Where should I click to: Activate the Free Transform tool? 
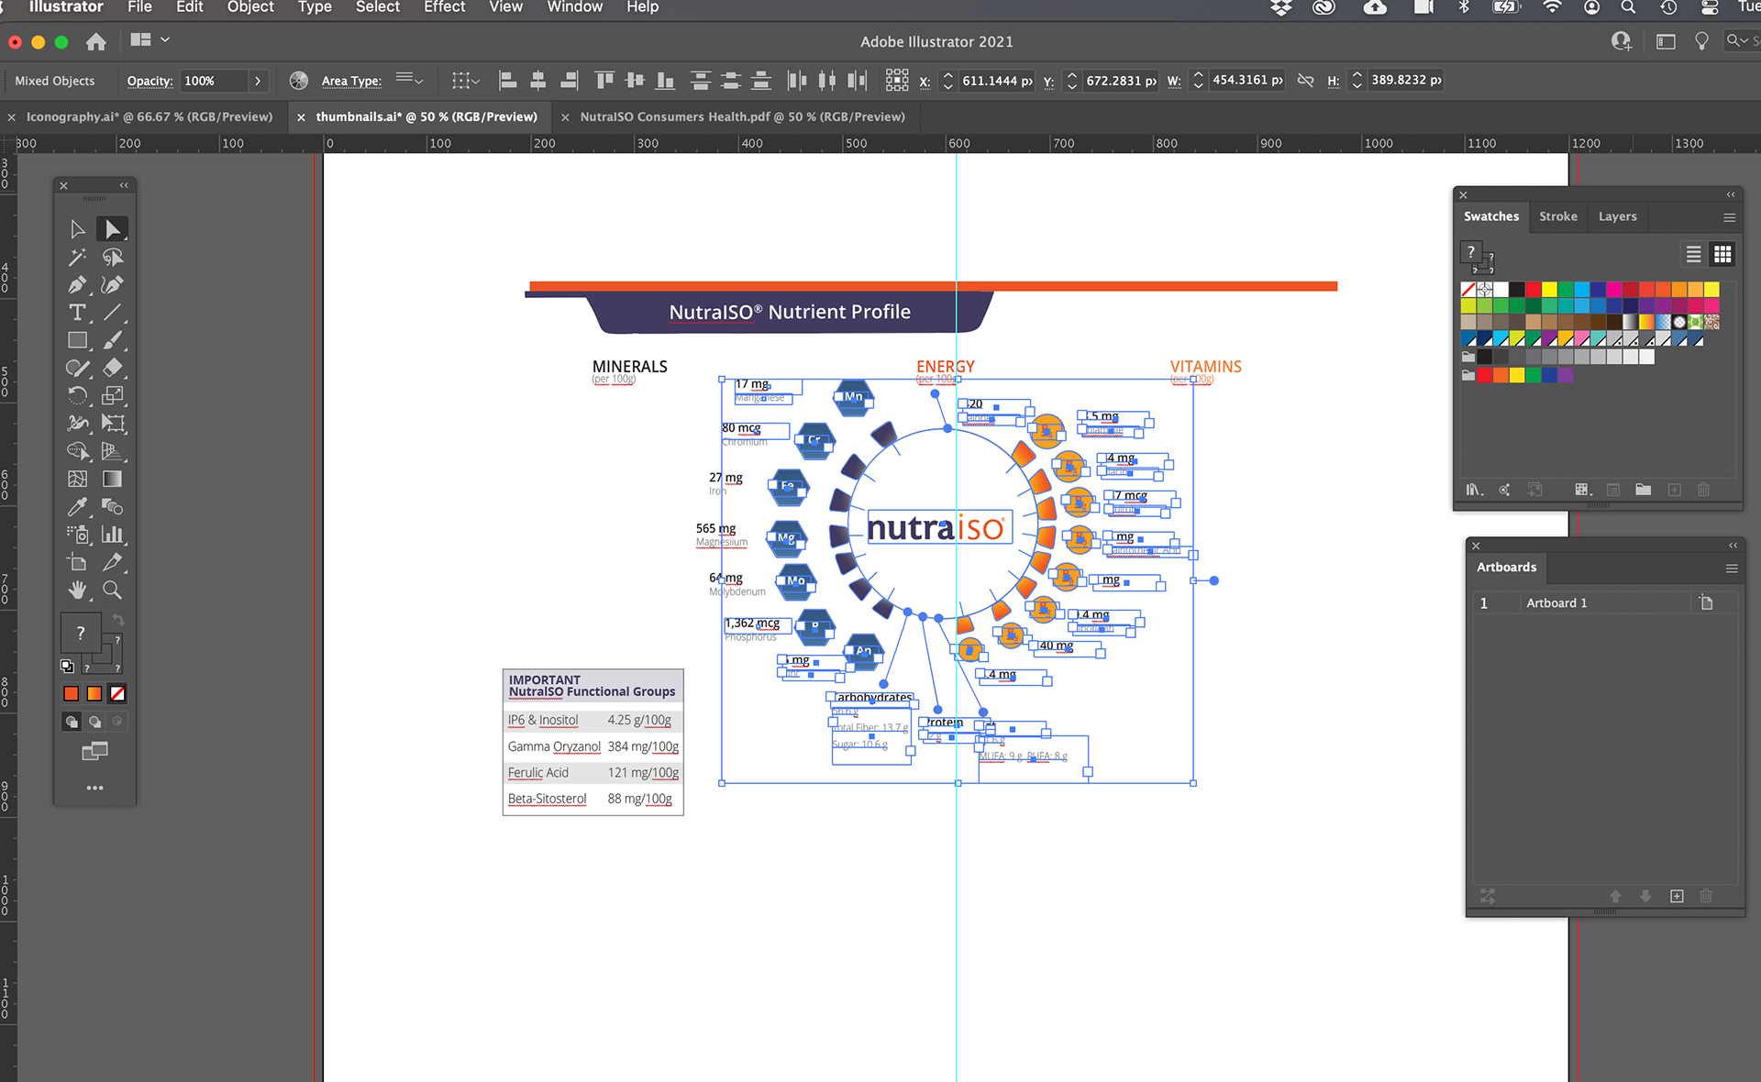click(113, 424)
